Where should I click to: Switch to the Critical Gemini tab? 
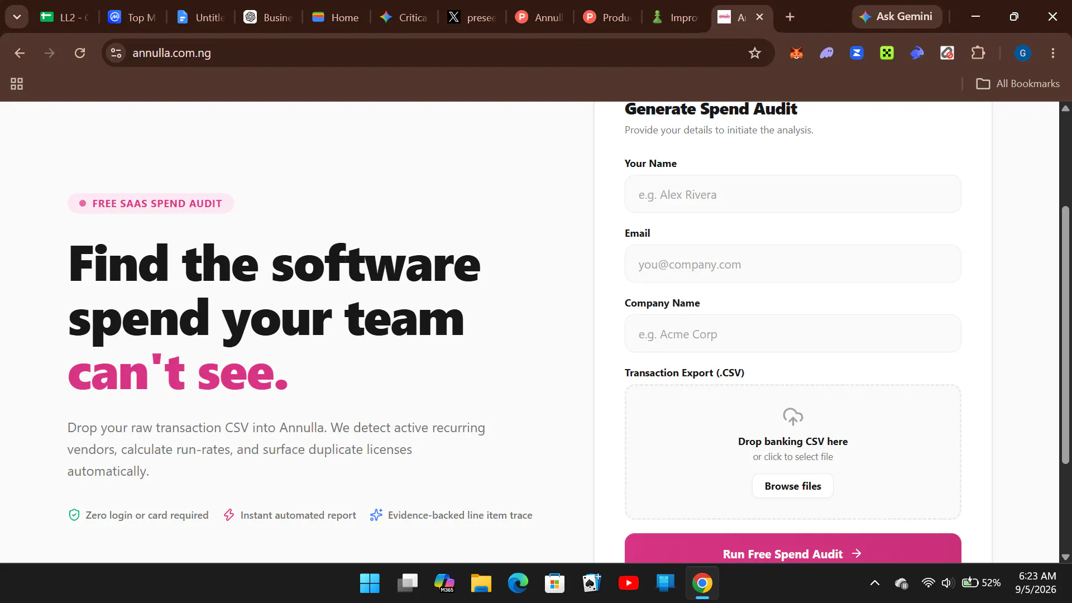[403, 17]
